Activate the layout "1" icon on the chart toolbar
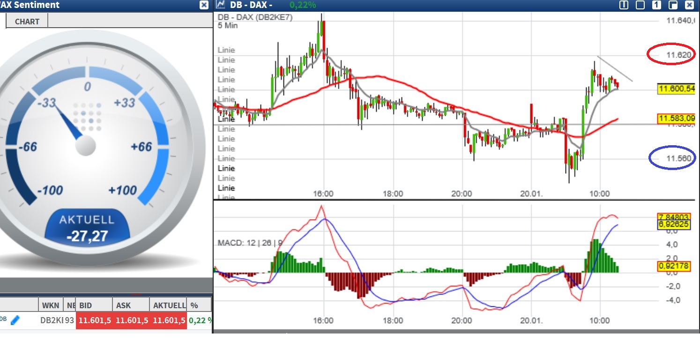 [657, 5]
